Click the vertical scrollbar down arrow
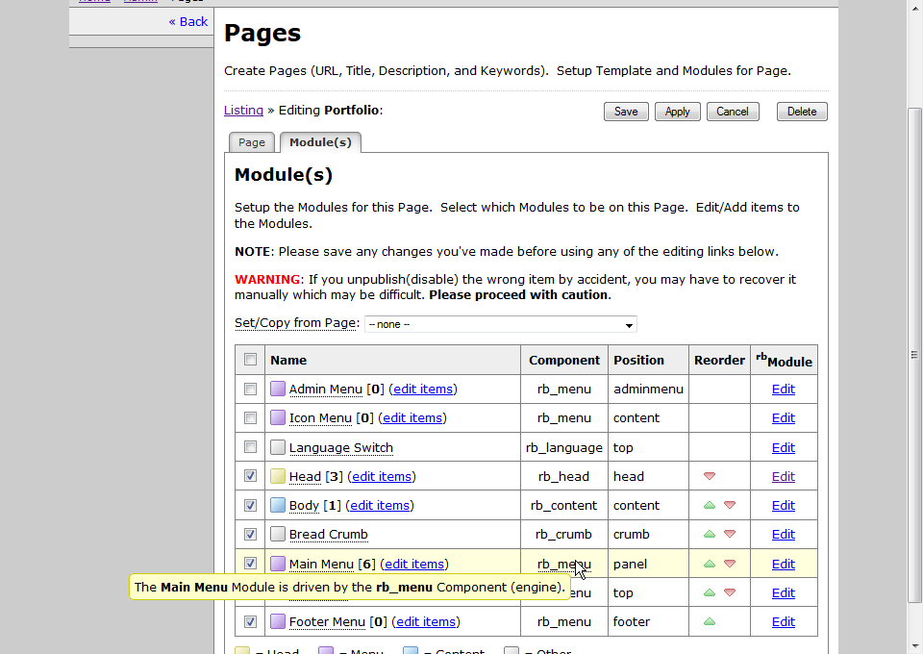The image size is (923, 654). point(914,645)
